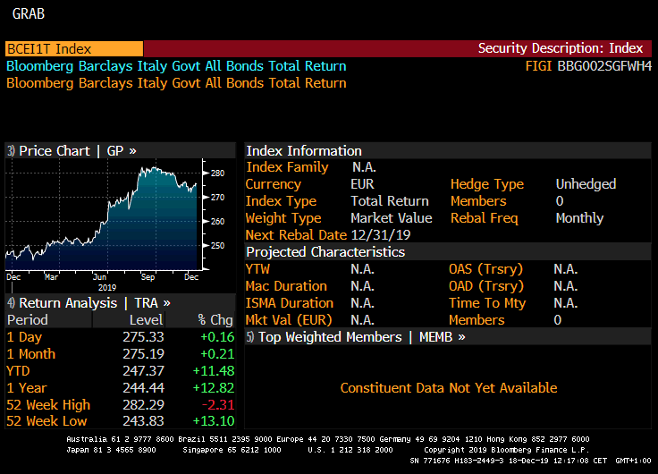The height and width of the screenshot is (474, 658).
Task: Click the timestamp 18-Dec-19 12:17:08 CET
Action: [558, 461]
